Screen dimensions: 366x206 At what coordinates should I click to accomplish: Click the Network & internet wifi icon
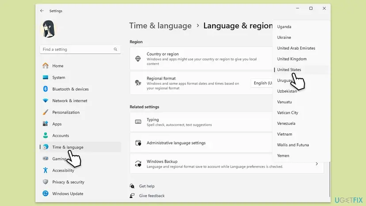(x=46, y=100)
